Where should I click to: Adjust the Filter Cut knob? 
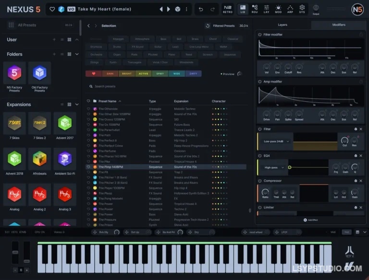(x=344, y=140)
